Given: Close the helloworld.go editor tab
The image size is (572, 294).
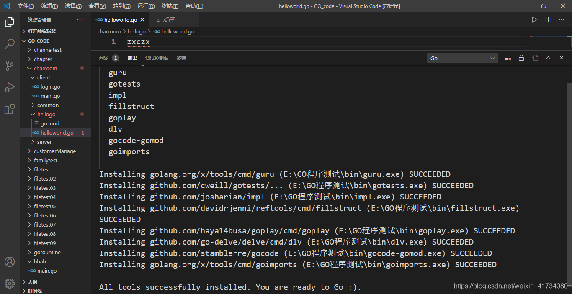Looking at the screenshot, I should pyautogui.click(x=142, y=20).
